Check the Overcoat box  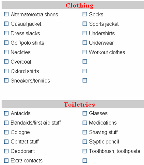click(6, 62)
